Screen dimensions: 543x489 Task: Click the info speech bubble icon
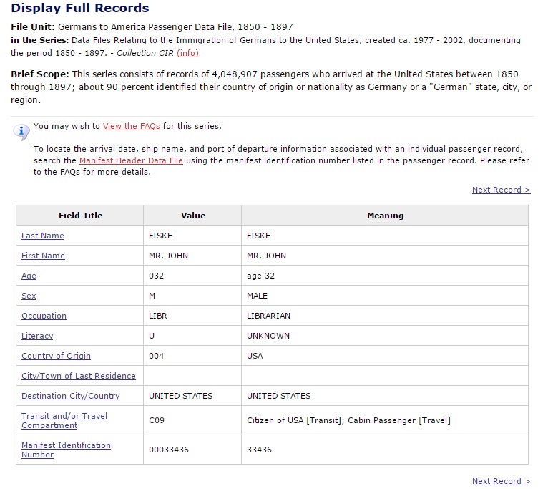pos(21,130)
